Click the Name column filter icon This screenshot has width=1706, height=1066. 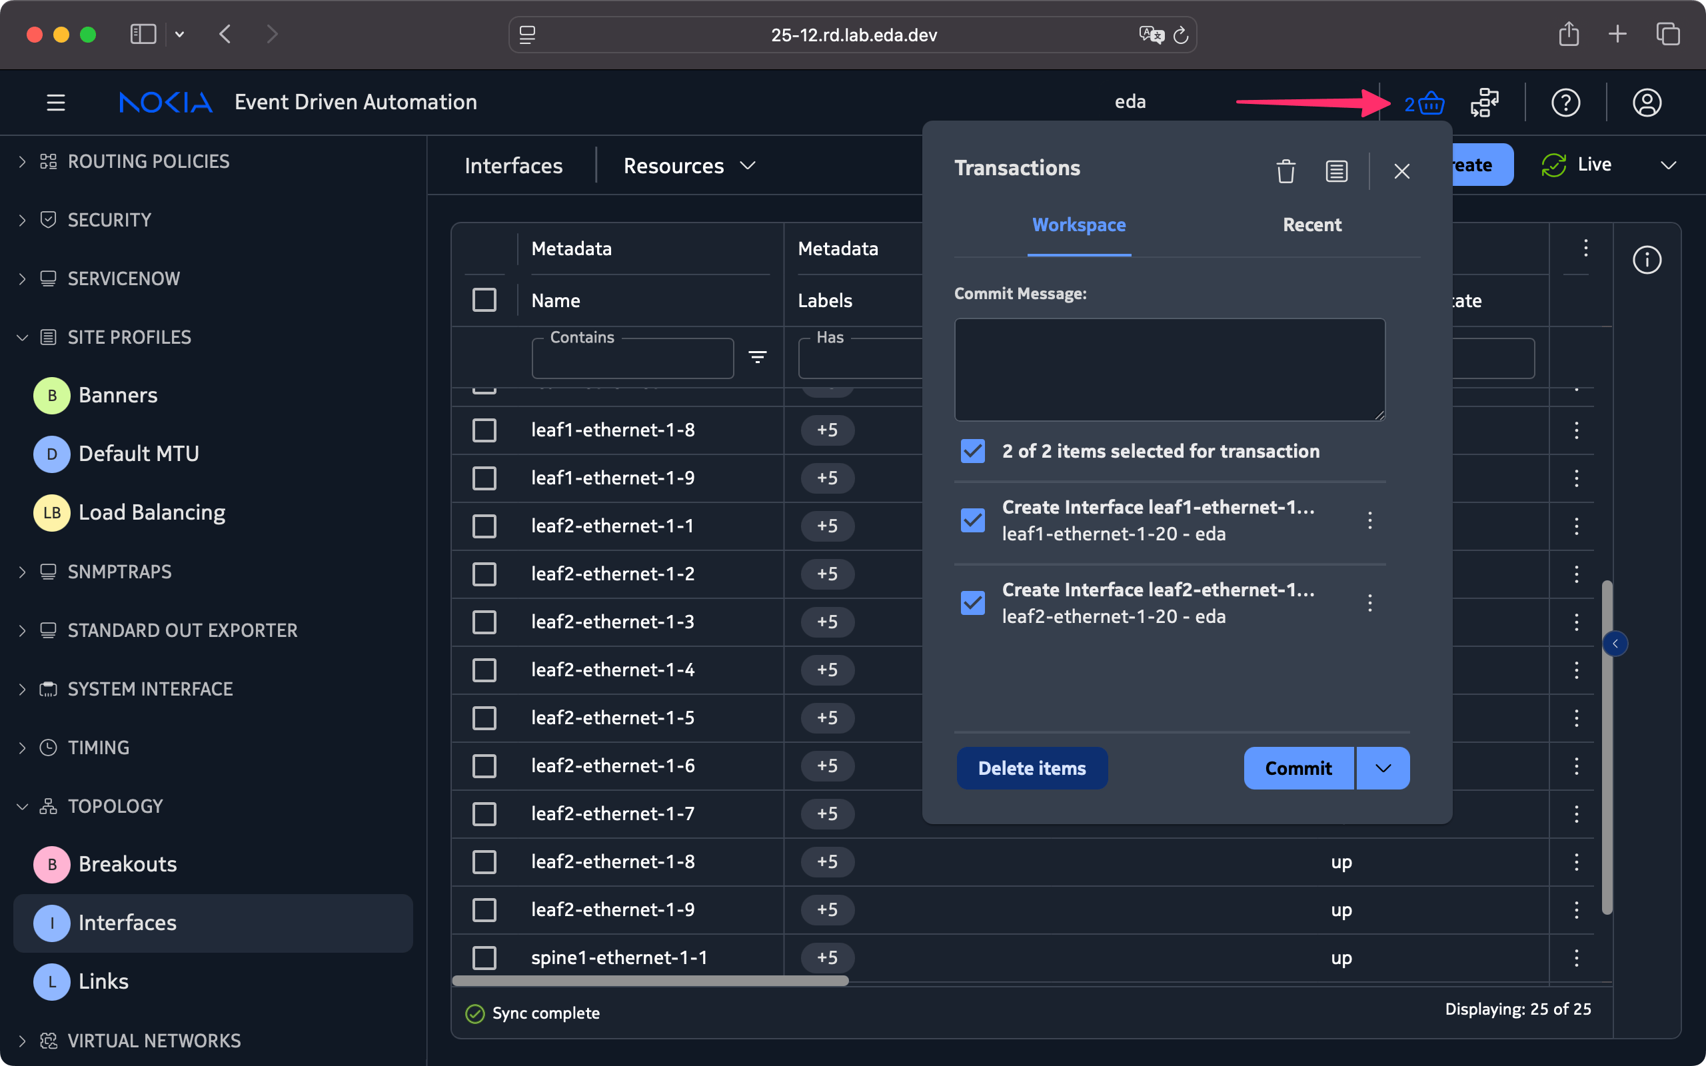[757, 358]
